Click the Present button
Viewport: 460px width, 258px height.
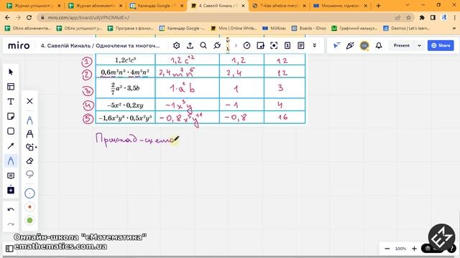[402, 45]
